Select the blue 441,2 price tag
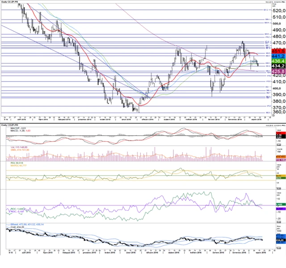This screenshot has height=268, width=286. pos(278,56)
